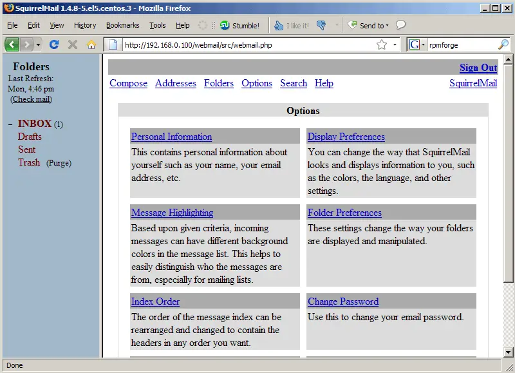Open the INBOX folder

pos(35,124)
